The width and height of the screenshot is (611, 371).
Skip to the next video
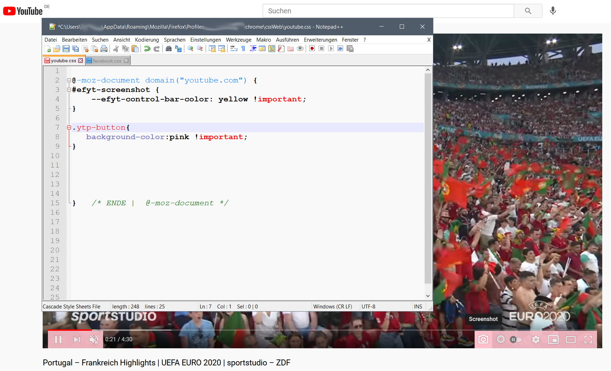(77, 340)
